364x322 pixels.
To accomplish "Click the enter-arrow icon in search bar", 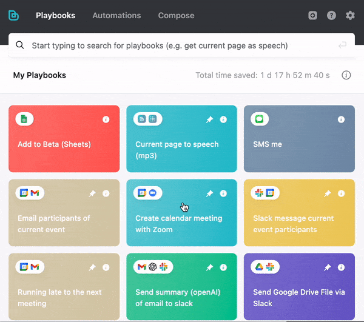I will click(x=342, y=45).
